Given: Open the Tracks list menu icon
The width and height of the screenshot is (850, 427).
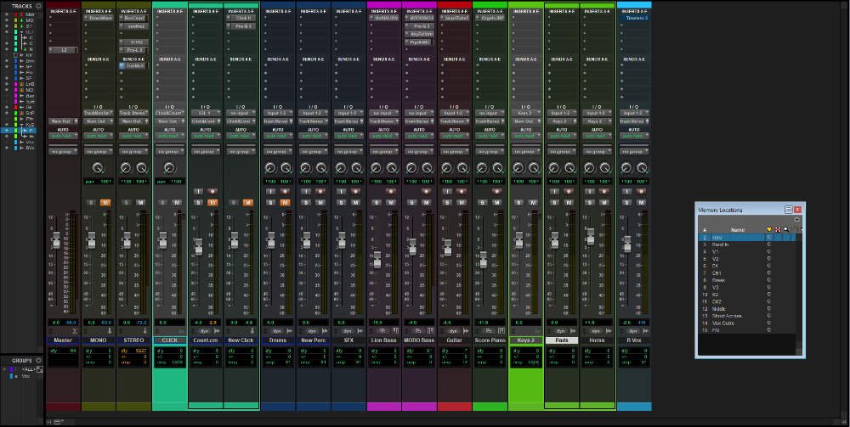Looking at the screenshot, I should click(x=39, y=6).
